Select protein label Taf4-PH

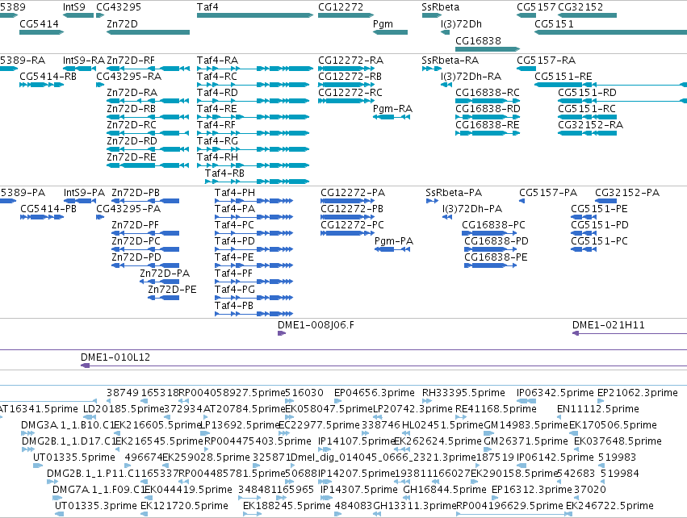click(x=235, y=193)
